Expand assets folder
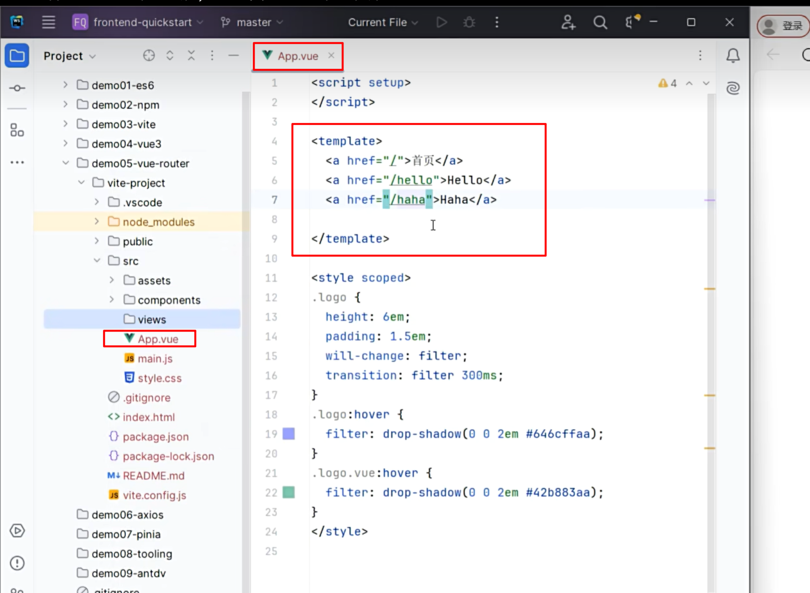Viewport: 810px width, 593px height. click(x=112, y=280)
